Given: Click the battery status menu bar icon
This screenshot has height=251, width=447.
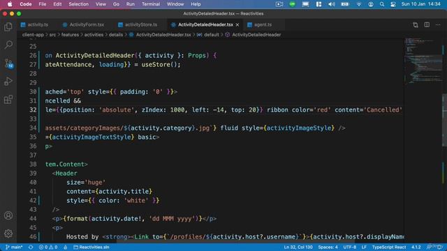Looking at the screenshot, I should tap(345, 4).
